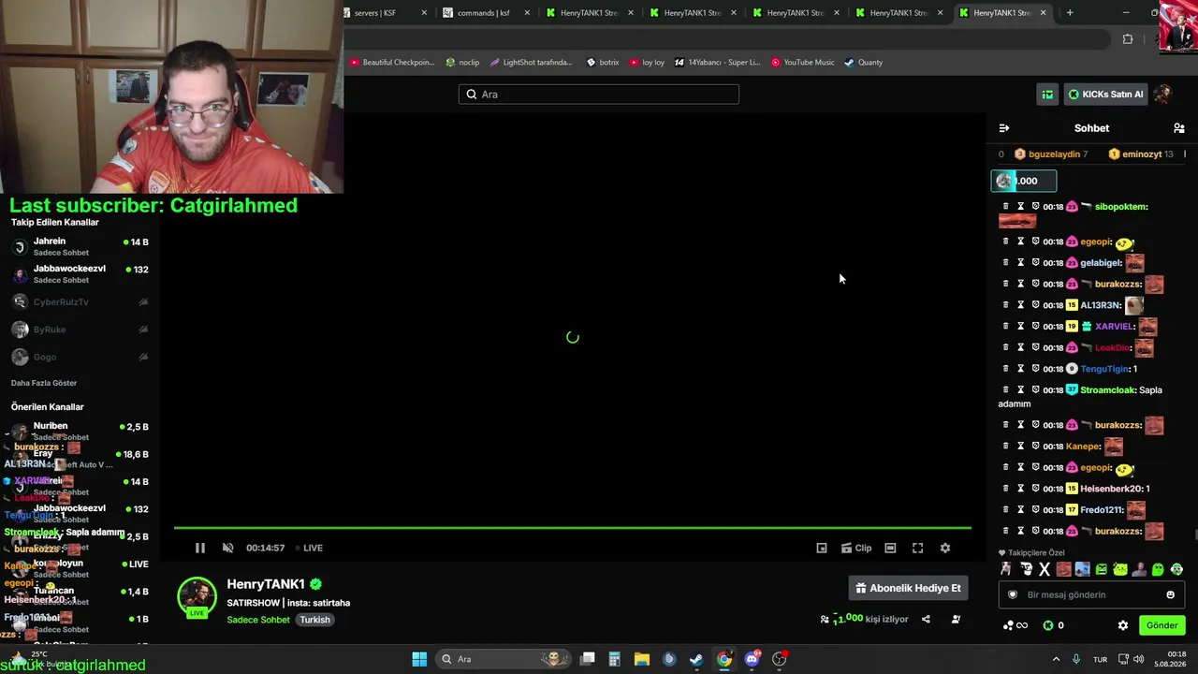1198x674 pixels.
Task: Open the emoji picker in message box
Action: coord(1170,594)
